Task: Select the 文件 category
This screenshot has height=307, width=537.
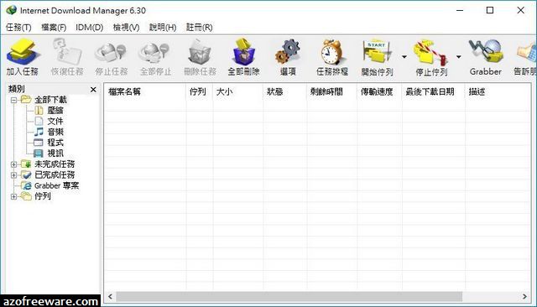Action: (55, 121)
